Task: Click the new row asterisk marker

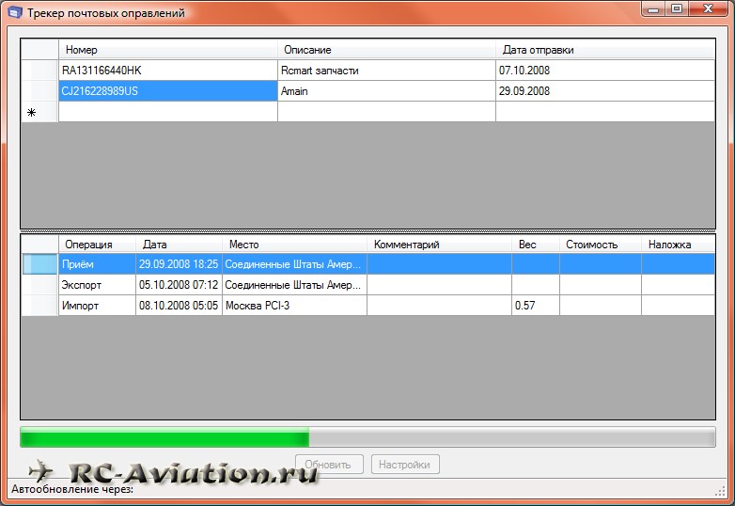Action: pos(31,113)
